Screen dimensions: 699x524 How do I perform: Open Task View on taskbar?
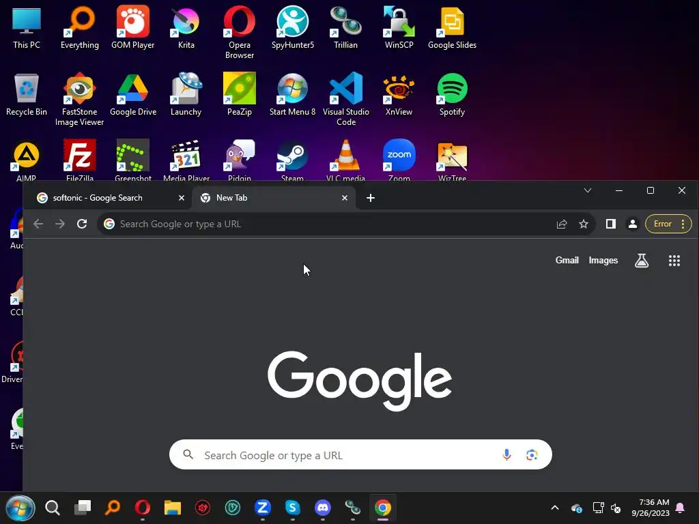[83, 508]
